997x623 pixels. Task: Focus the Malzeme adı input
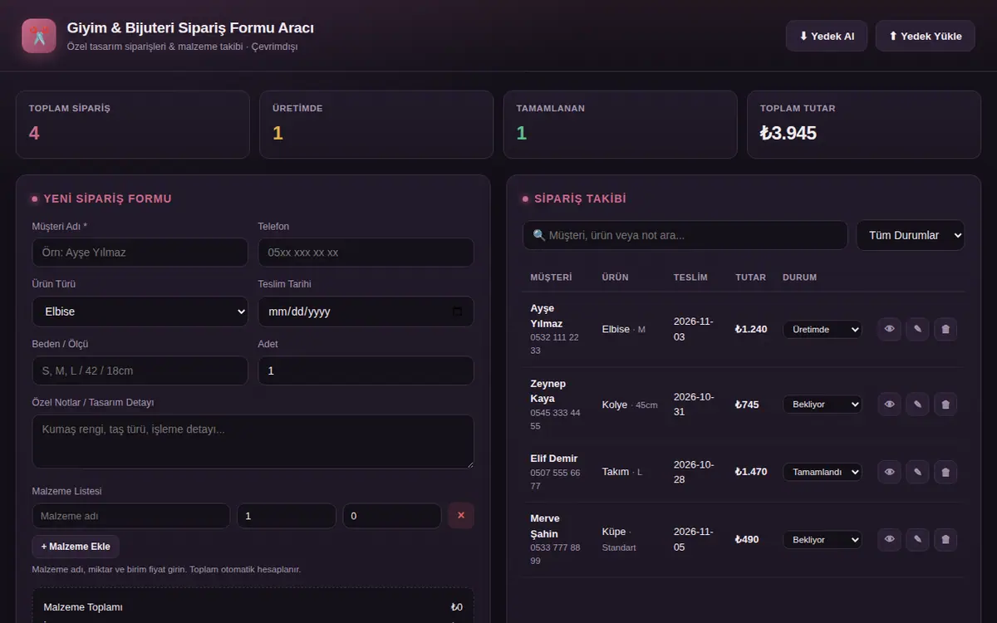tap(131, 516)
